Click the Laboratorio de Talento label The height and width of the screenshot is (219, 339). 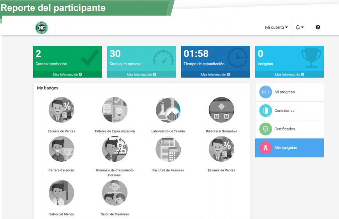coord(168,131)
